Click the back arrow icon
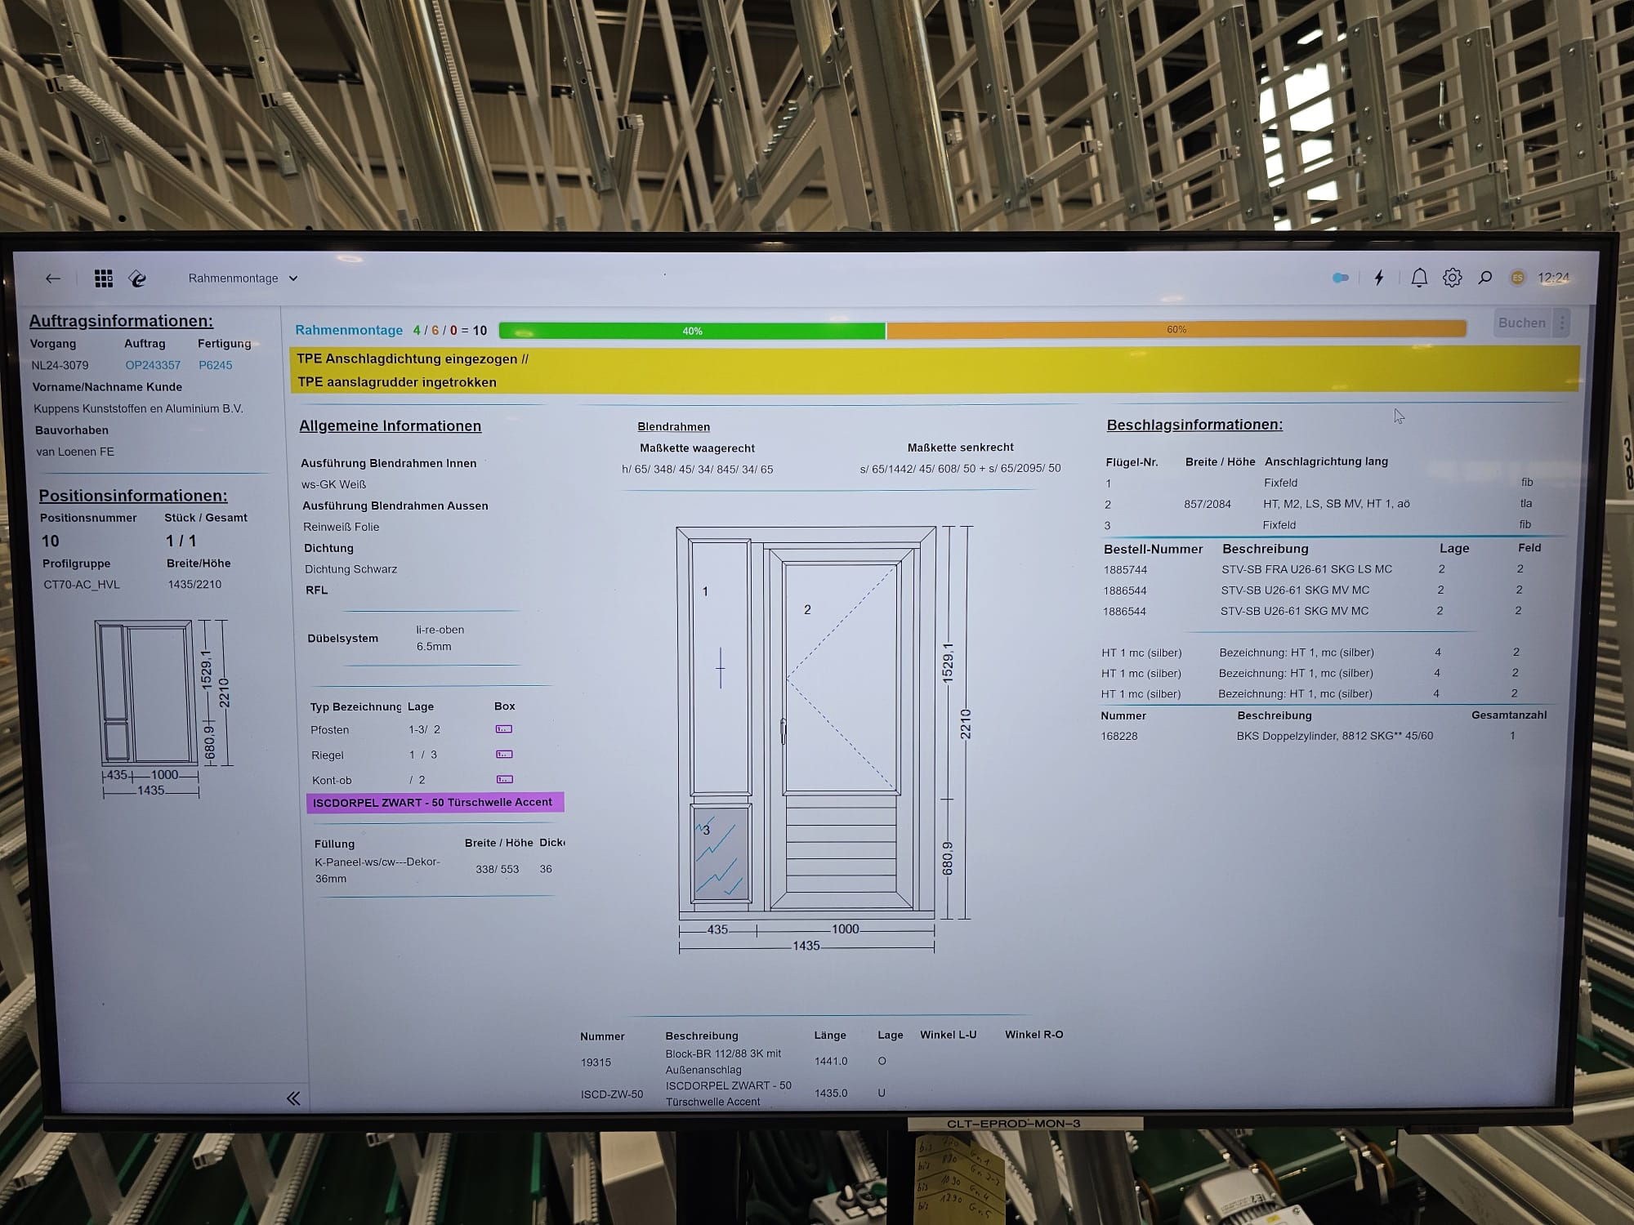The height and width of the screenshot is (1225, 1634). pos(53,278)
